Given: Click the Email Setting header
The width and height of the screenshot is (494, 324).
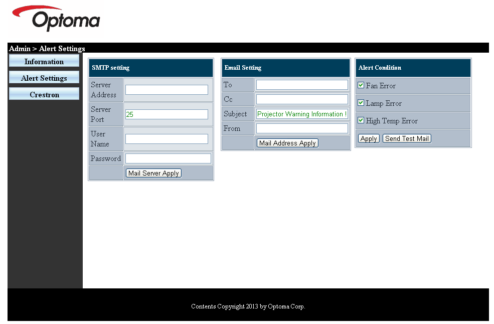Looking at the screenshot, I should [x=286, y=68].
